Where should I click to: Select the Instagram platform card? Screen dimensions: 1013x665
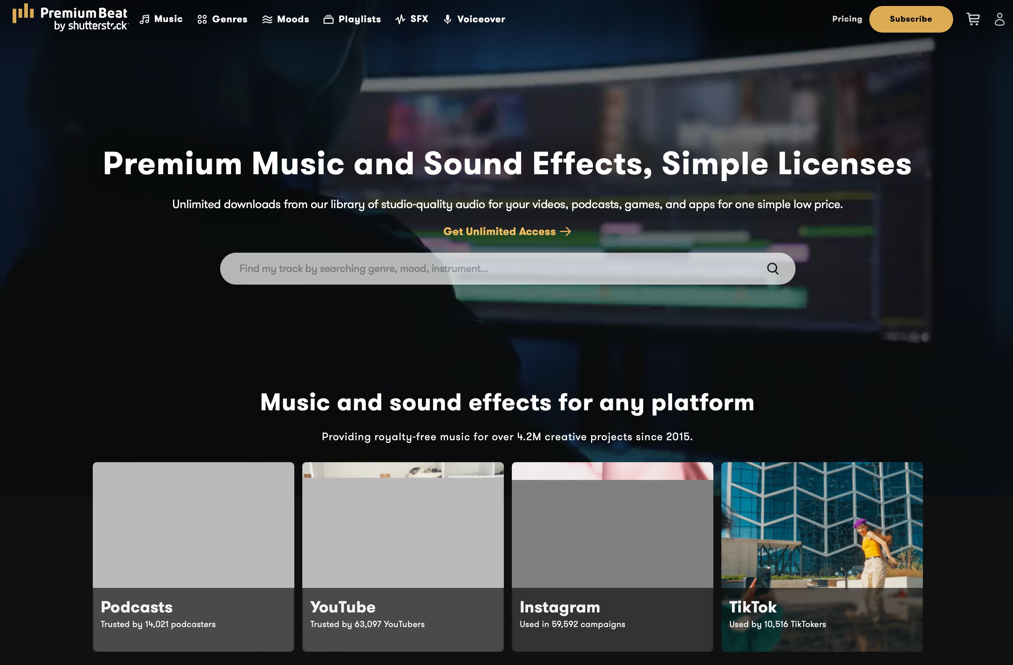[x=612, y=556]
